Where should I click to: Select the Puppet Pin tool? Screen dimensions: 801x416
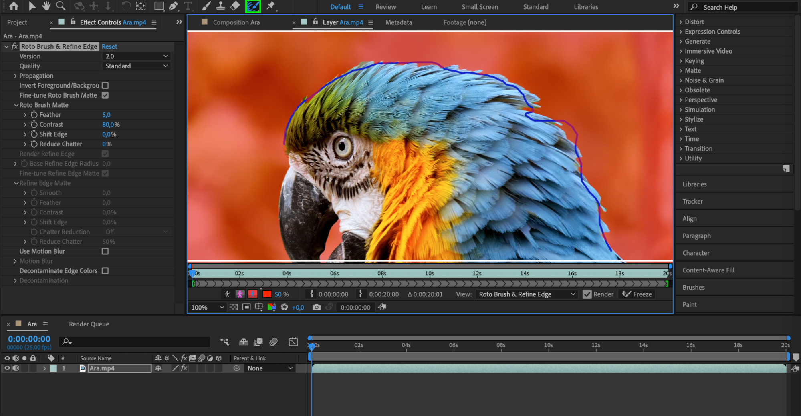pyautogui.click(x=271, y=6)
